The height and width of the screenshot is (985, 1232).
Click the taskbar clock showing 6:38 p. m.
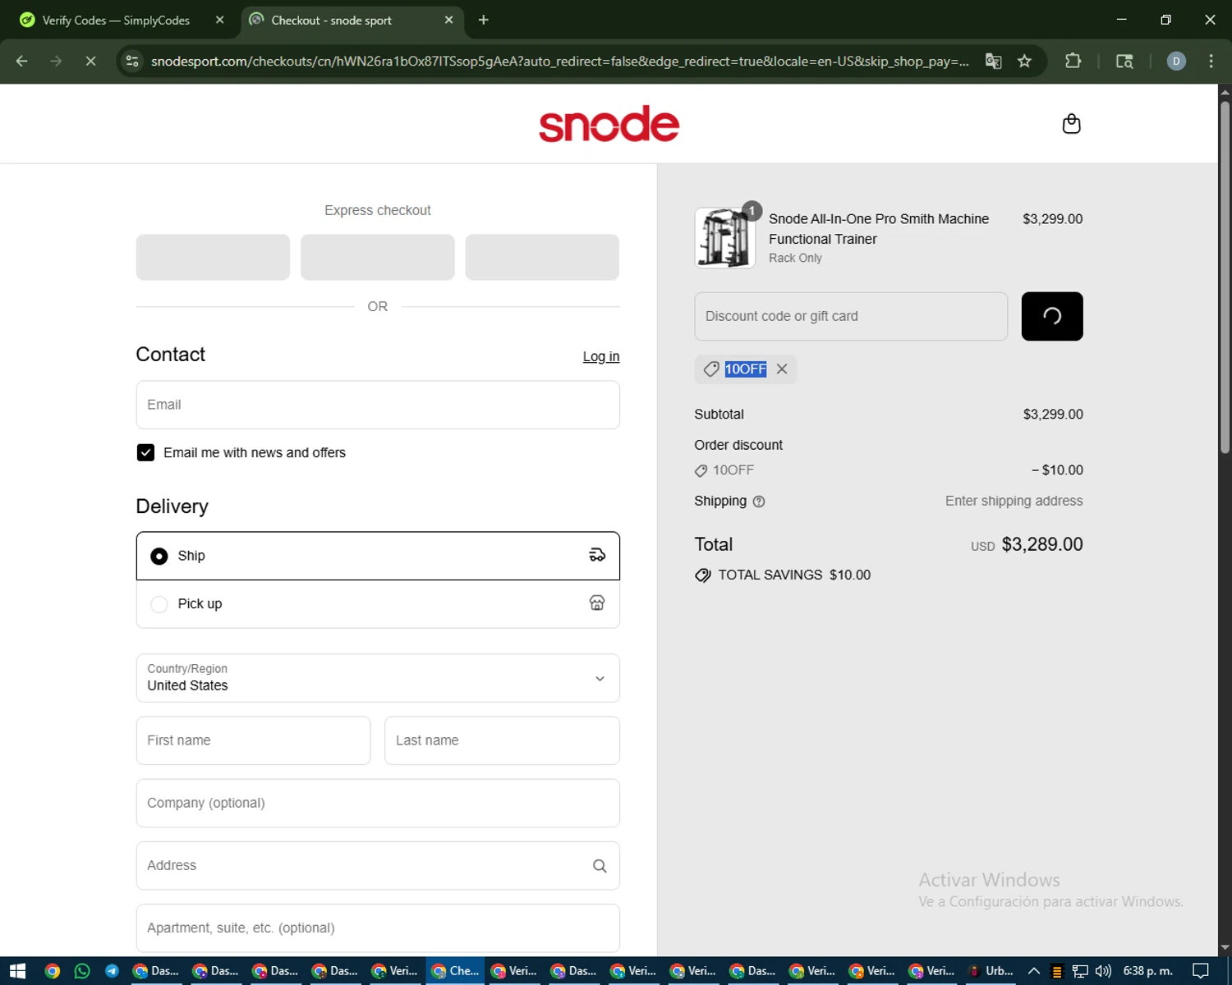point(1147,971)
